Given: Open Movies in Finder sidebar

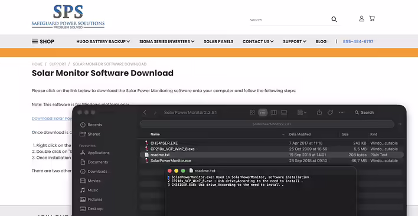Looking at the screenshot, I should pos(90,181).
